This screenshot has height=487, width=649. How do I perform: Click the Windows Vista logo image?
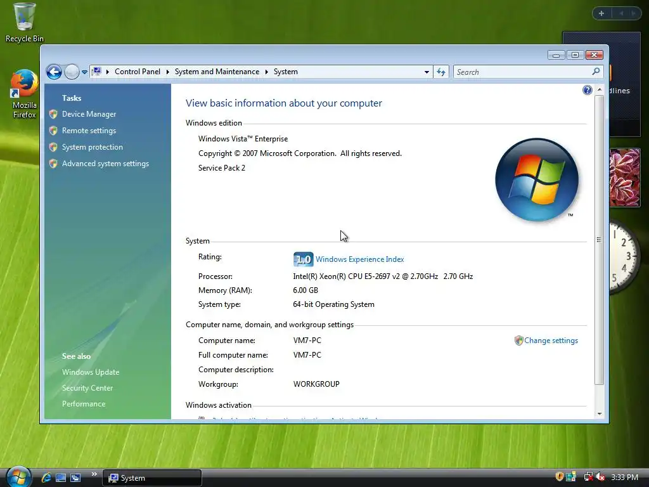pos(537,179)
